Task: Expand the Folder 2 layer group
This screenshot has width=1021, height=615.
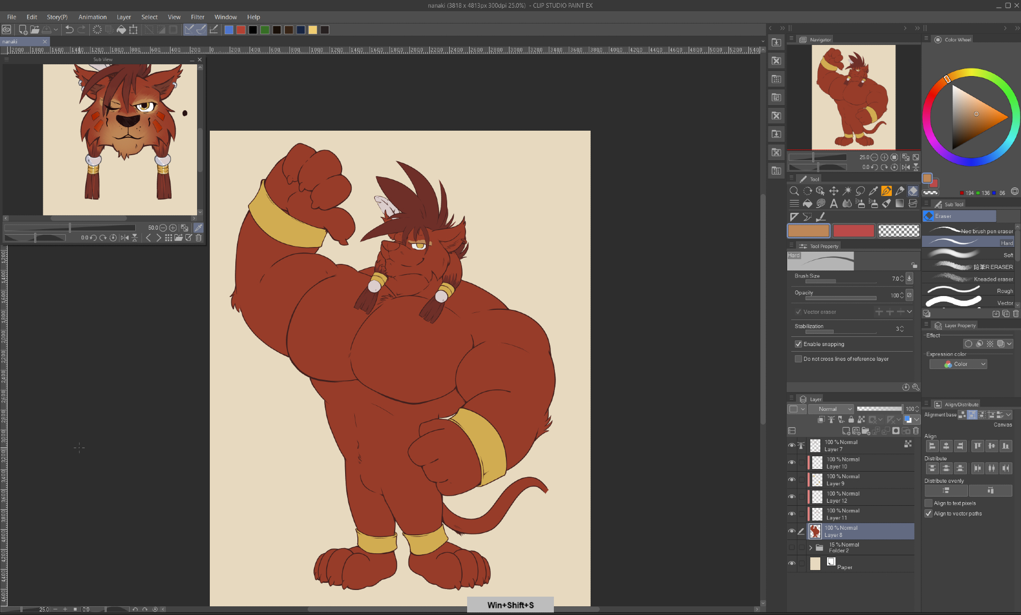Action: point(811,548)
